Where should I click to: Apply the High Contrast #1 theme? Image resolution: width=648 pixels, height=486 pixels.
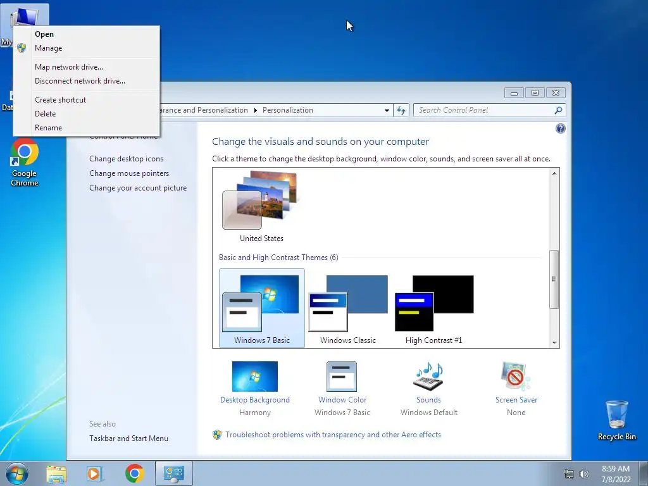coord(434,308)
